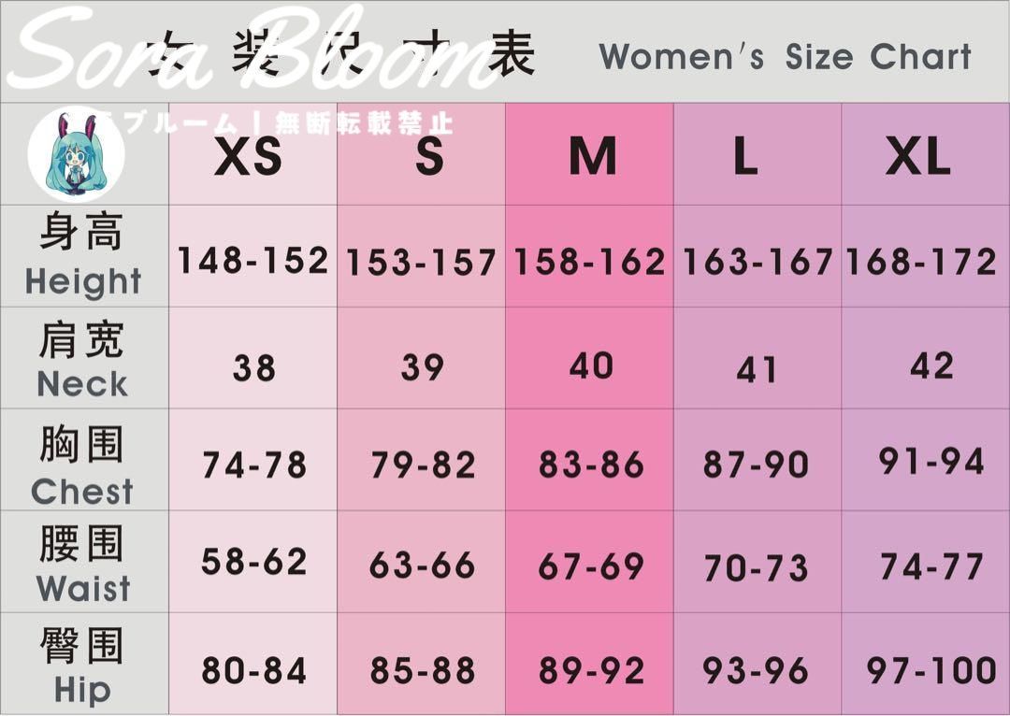Select the XL size column header
The width and height of the screenshot is (1010, 716).
pos(926,154)
